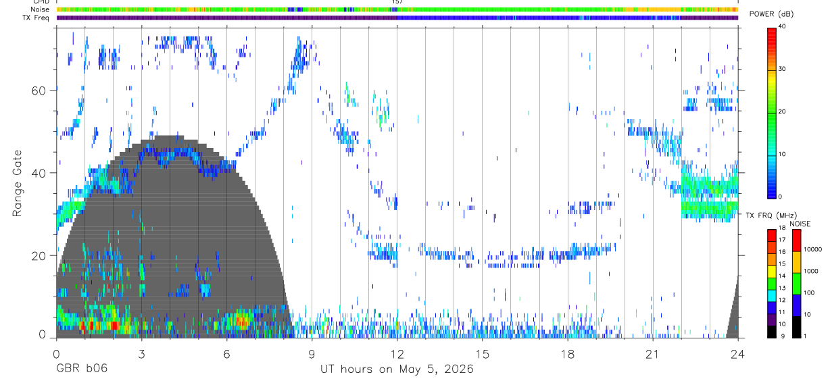
Task: Click the UT hour tick label "24"
Action: click(737, 354)
